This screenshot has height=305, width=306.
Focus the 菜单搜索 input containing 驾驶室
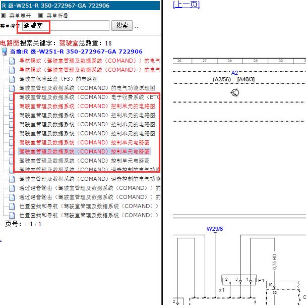click(66, 25)
